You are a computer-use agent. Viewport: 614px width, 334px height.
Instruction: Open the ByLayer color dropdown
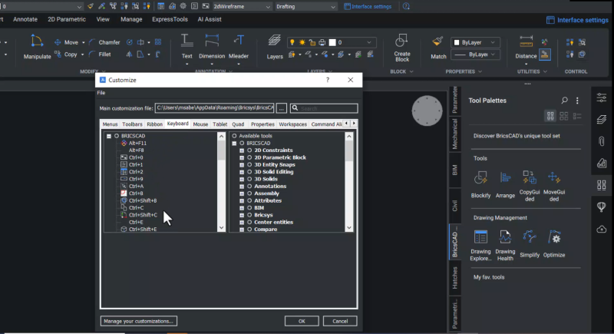tap(475, 42)
